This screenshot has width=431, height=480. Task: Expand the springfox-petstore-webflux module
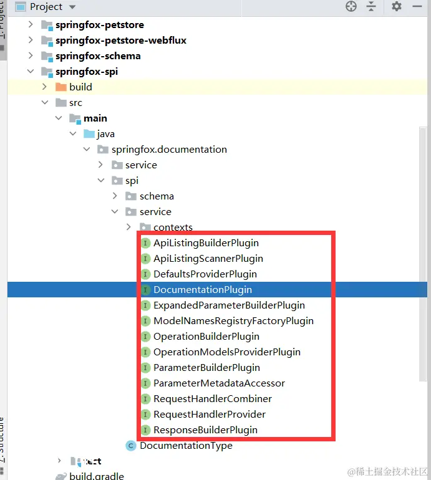coord(31,40)
